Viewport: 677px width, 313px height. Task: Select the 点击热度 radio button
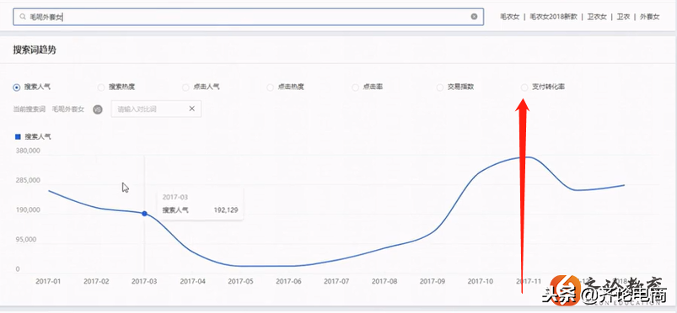coord(271,88)
